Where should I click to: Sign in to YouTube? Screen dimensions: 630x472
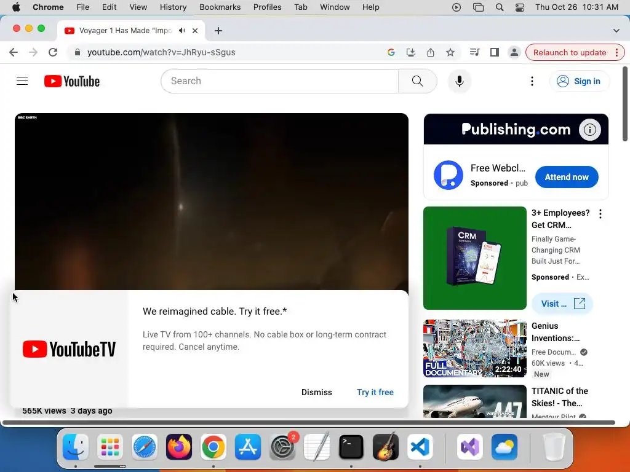point(579,81)
